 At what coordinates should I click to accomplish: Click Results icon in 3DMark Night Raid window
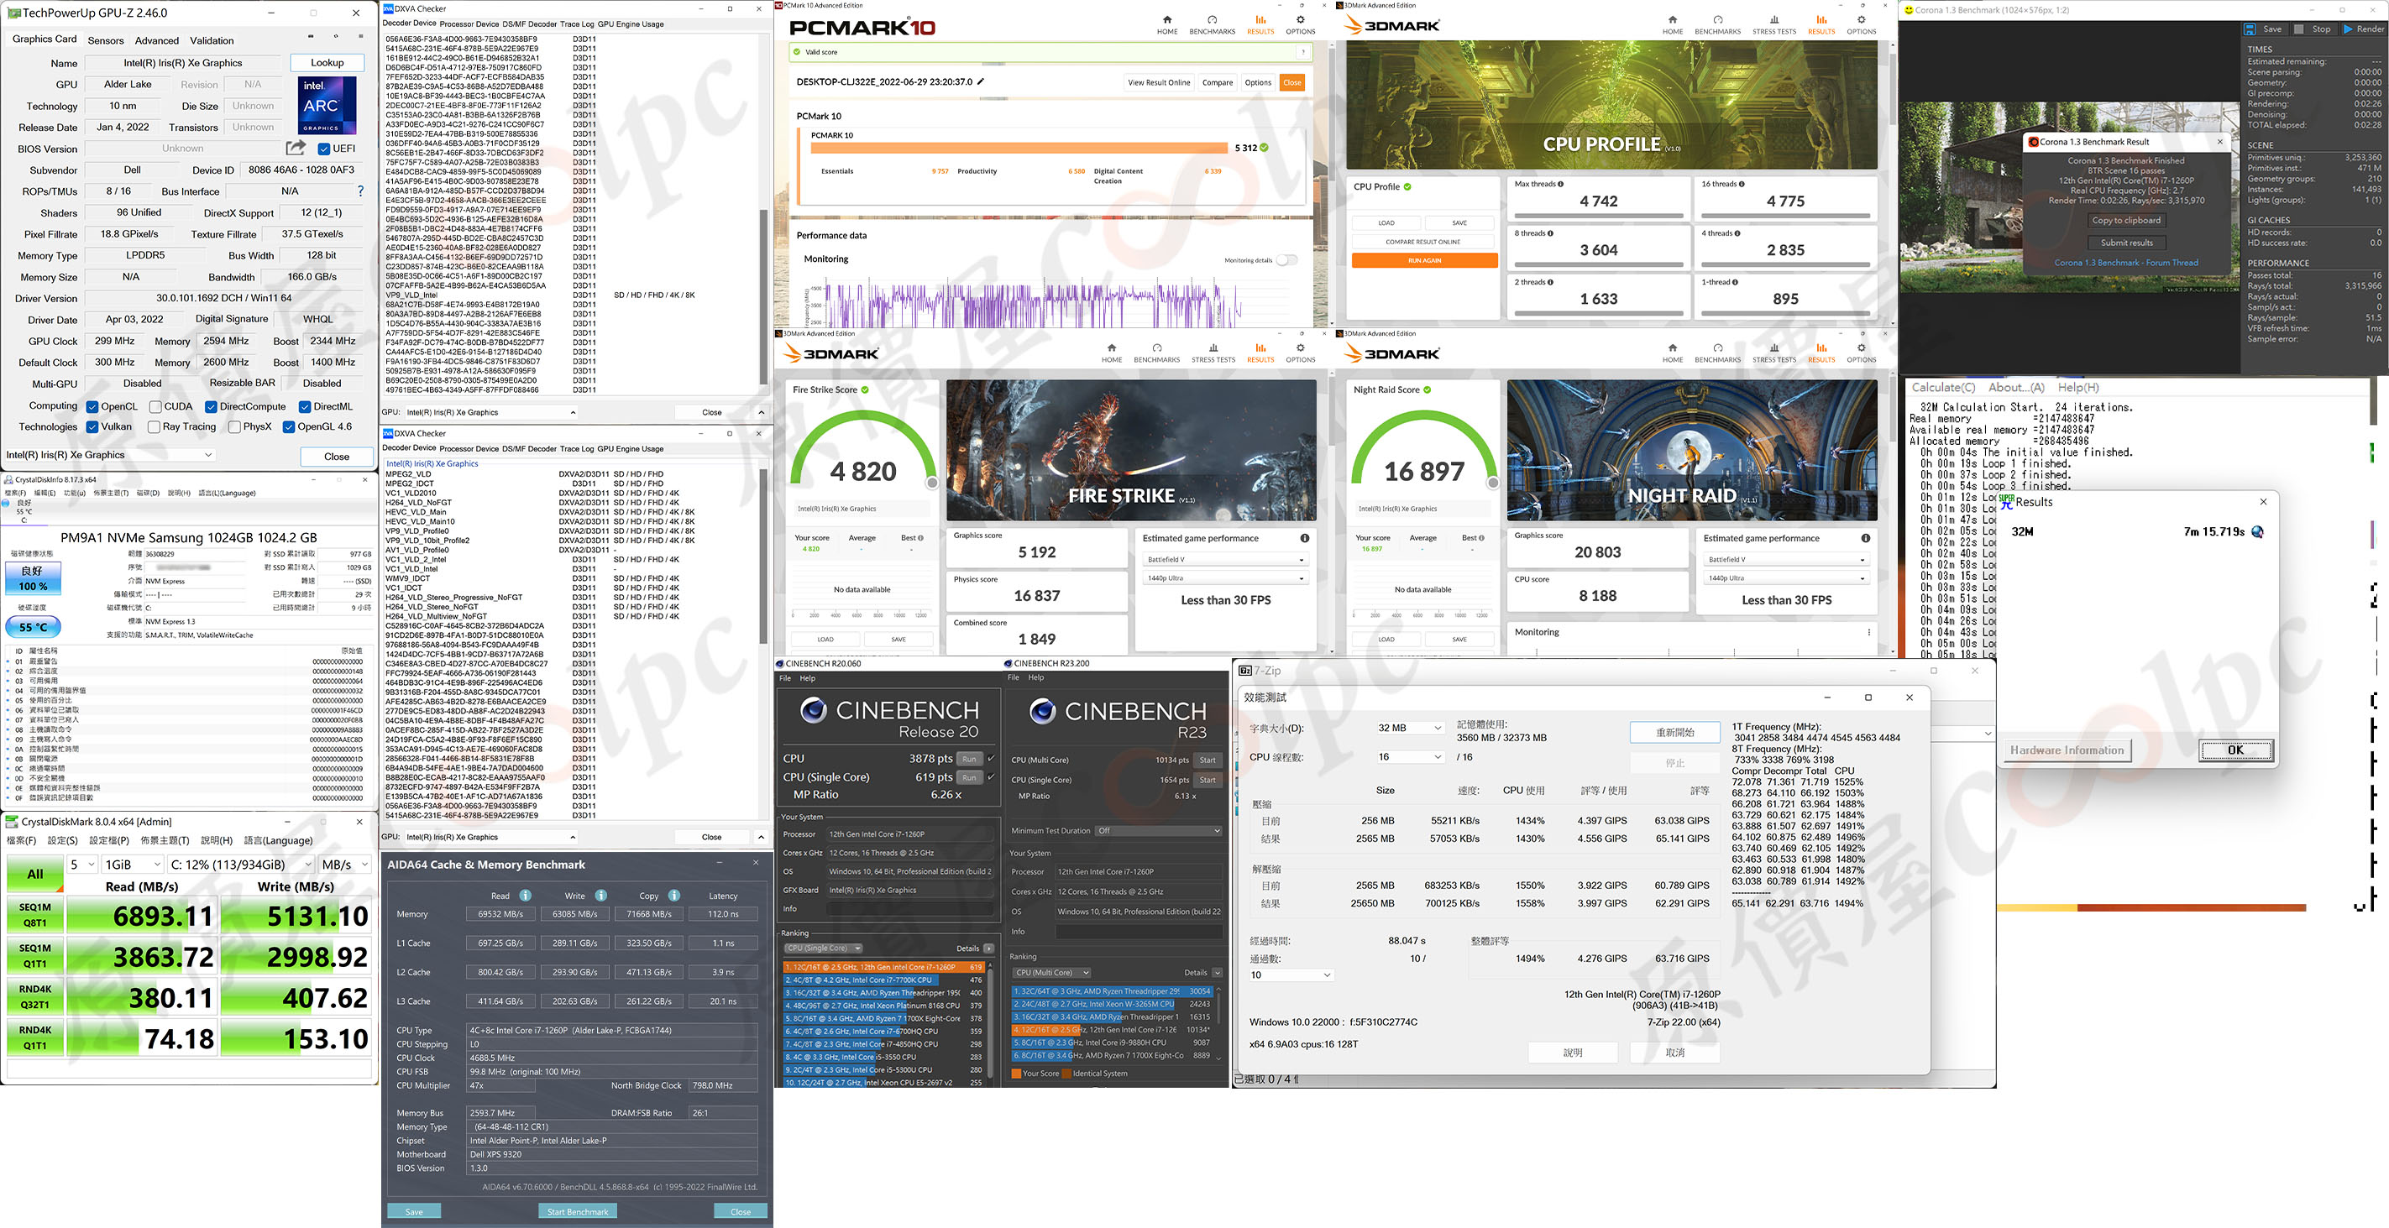pyautogui.click(x=1821, y=347)
